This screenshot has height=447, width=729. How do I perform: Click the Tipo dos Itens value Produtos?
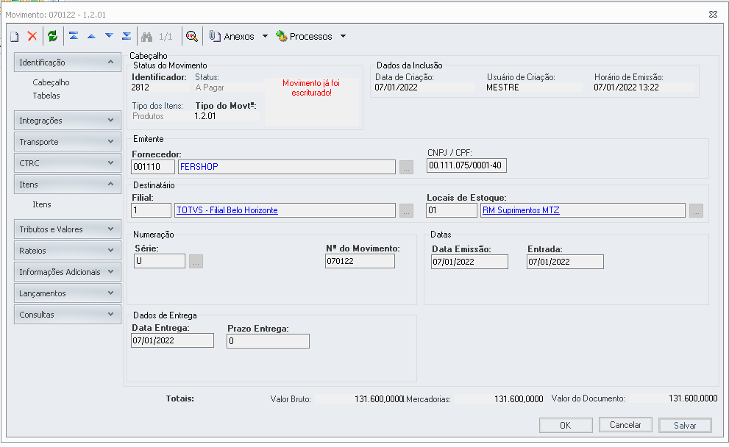pos(148,116)
